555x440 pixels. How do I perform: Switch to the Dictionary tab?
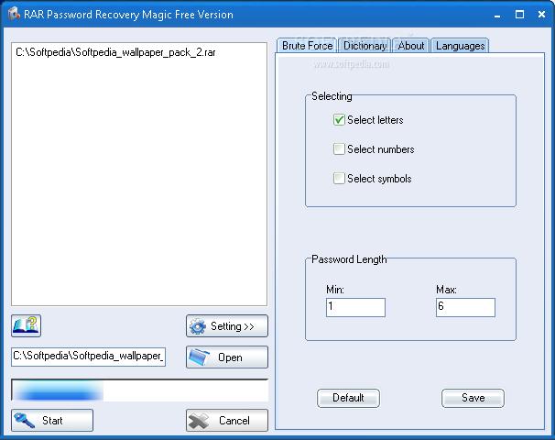coord(365,46)
